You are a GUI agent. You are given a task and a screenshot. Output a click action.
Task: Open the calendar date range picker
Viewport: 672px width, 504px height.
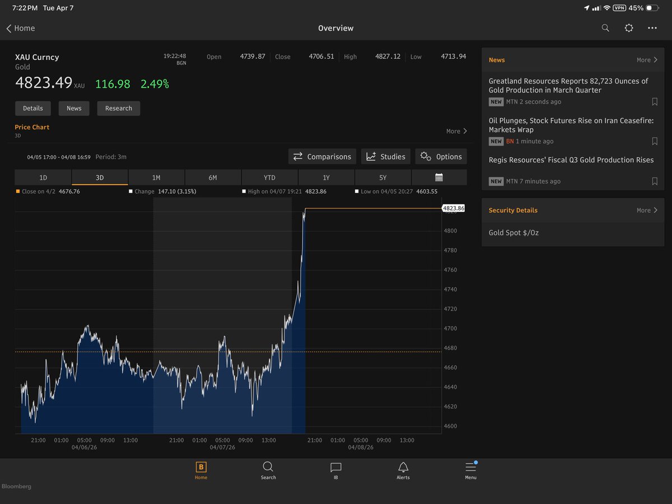pos(439,178)
